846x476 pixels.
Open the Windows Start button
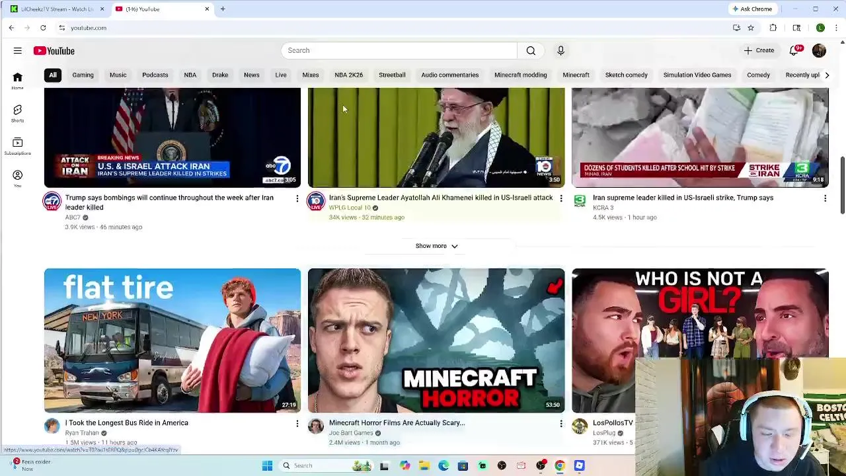[267, 465]
